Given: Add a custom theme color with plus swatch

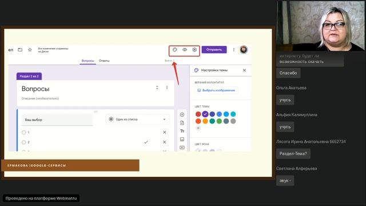Looking at the screenshot, I should (x=198, y=128).
